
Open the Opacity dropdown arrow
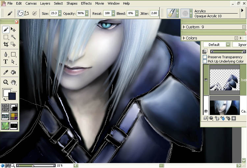[87, 13]
